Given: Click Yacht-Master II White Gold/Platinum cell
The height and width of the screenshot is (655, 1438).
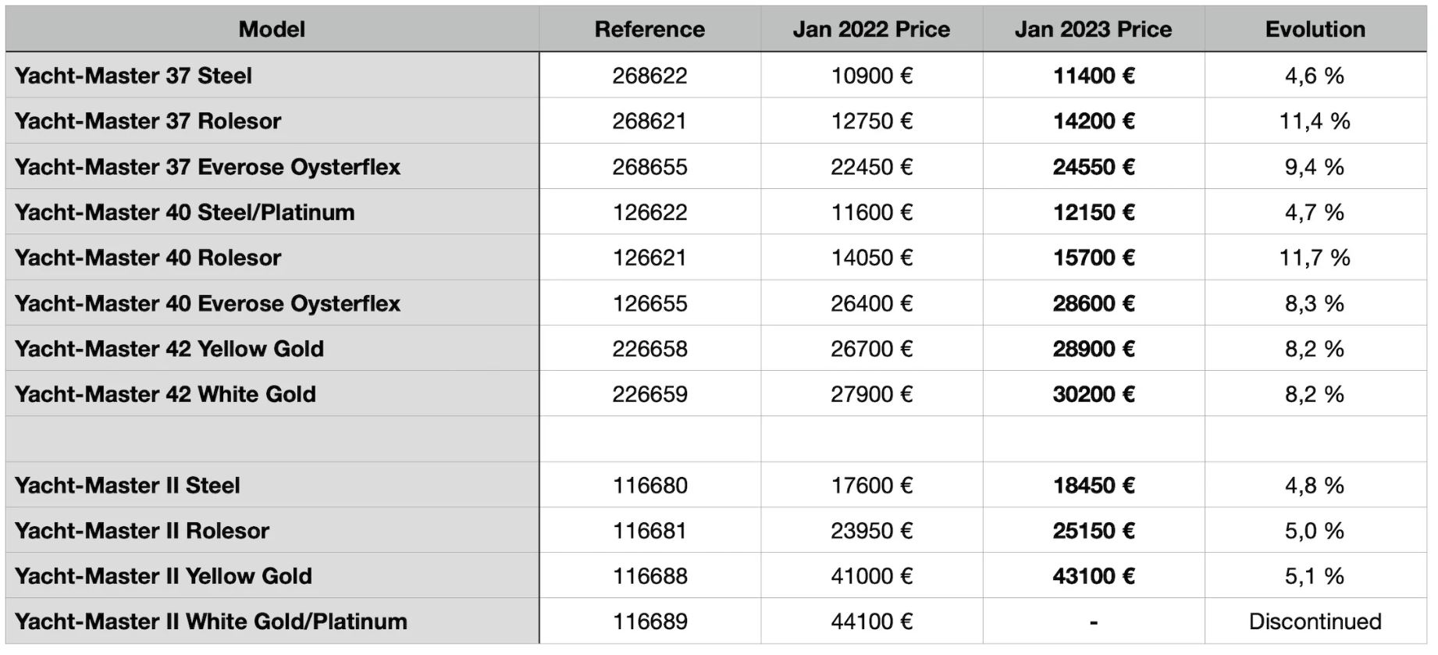Looking at the screenshot, I should coord(211,621).
